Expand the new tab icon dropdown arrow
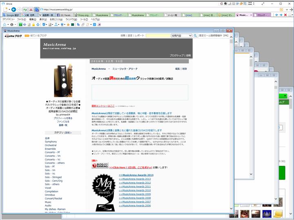The width and height of the screenshot is (294, 220). pos(9,9)
